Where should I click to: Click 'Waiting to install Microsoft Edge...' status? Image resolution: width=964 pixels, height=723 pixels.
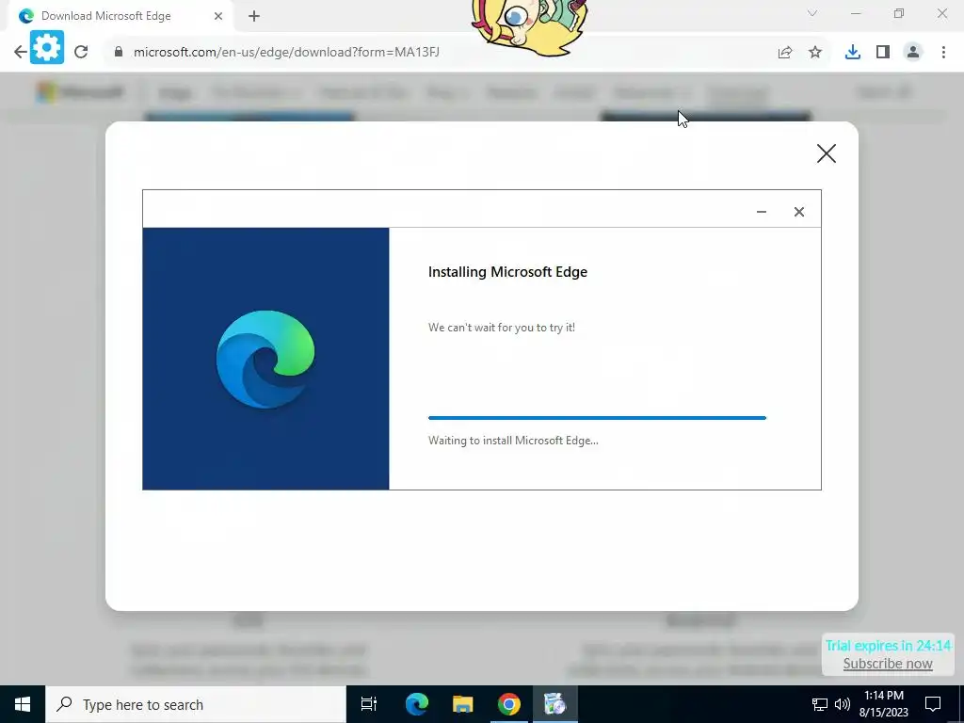(513, 441)
